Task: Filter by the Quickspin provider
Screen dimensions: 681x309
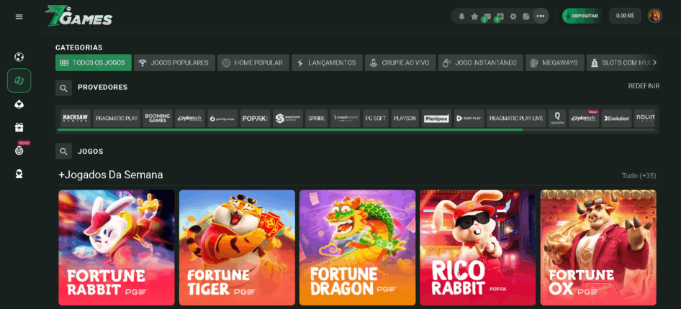Action: point(557,119)
